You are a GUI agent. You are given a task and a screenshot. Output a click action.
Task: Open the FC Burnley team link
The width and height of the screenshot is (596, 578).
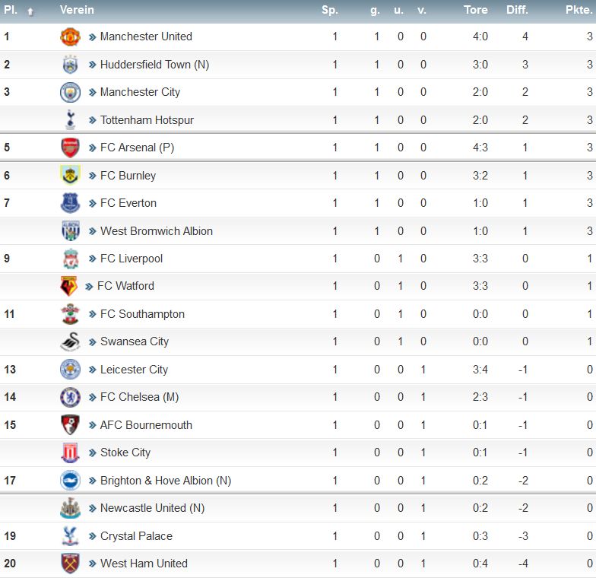coord(128,176)
